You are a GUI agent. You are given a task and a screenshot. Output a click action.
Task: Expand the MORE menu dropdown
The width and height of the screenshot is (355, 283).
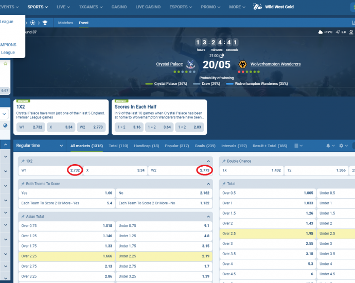(237, 7)
